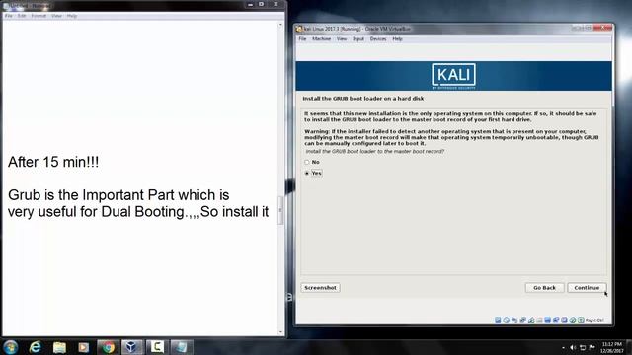632x355 pixels.
Task: Select the "No" radio option
Action: point(307,162)
